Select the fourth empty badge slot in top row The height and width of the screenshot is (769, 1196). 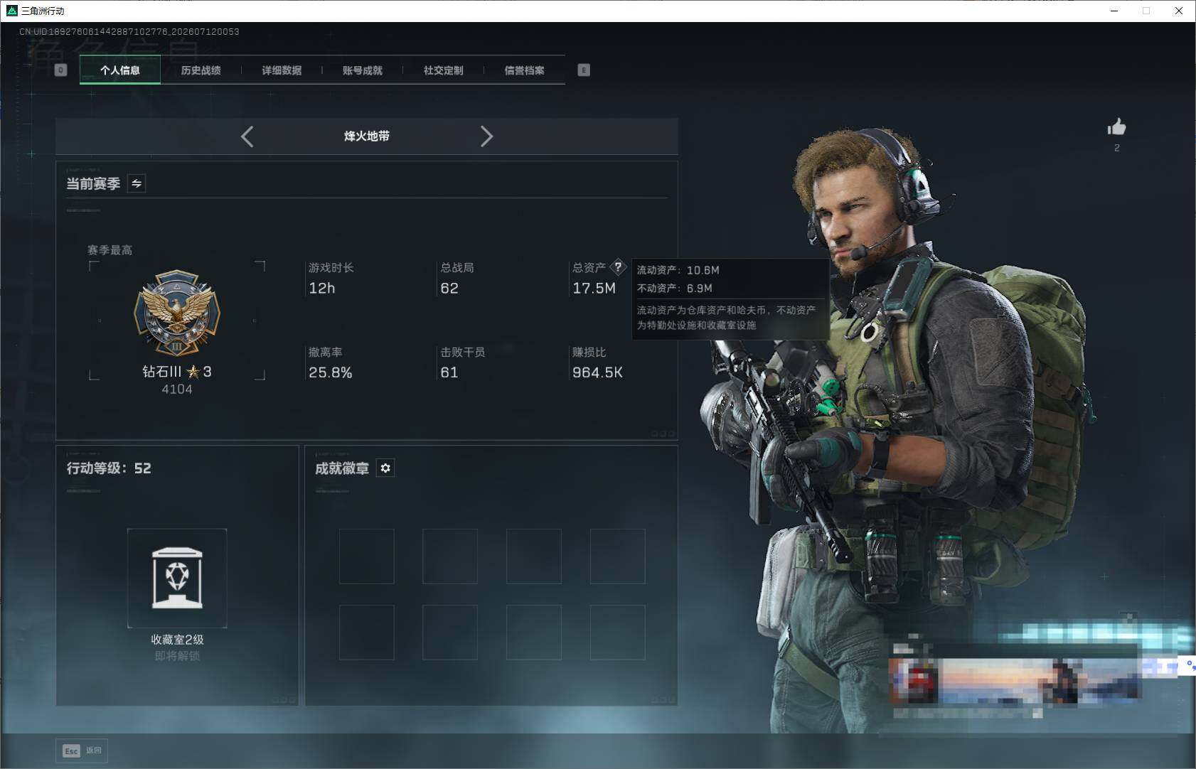(618, 556)
